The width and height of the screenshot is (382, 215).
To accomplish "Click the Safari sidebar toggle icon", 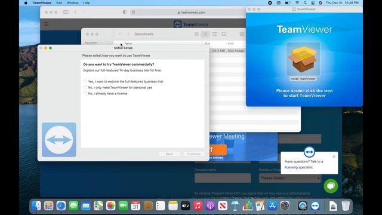I will pyautogui.click(x=66, y=12).
